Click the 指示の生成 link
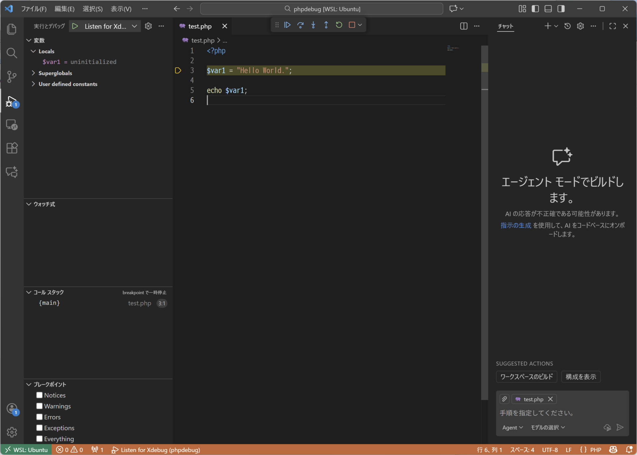637x455 pixels. (x=516, y=225)
